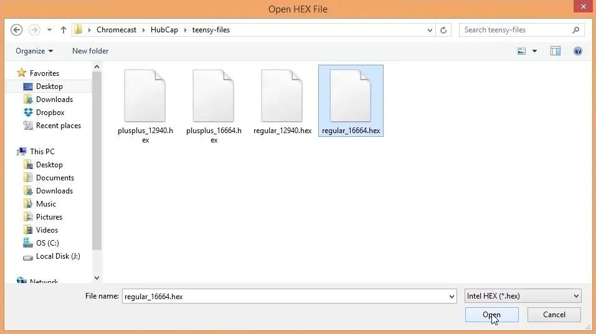Go back with the Back arrow

point(16,30)
